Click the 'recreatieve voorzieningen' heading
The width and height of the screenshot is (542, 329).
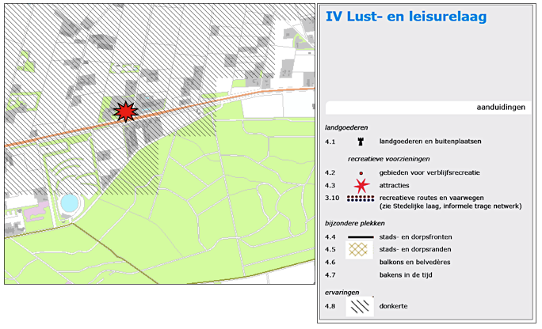coord(388,159)
